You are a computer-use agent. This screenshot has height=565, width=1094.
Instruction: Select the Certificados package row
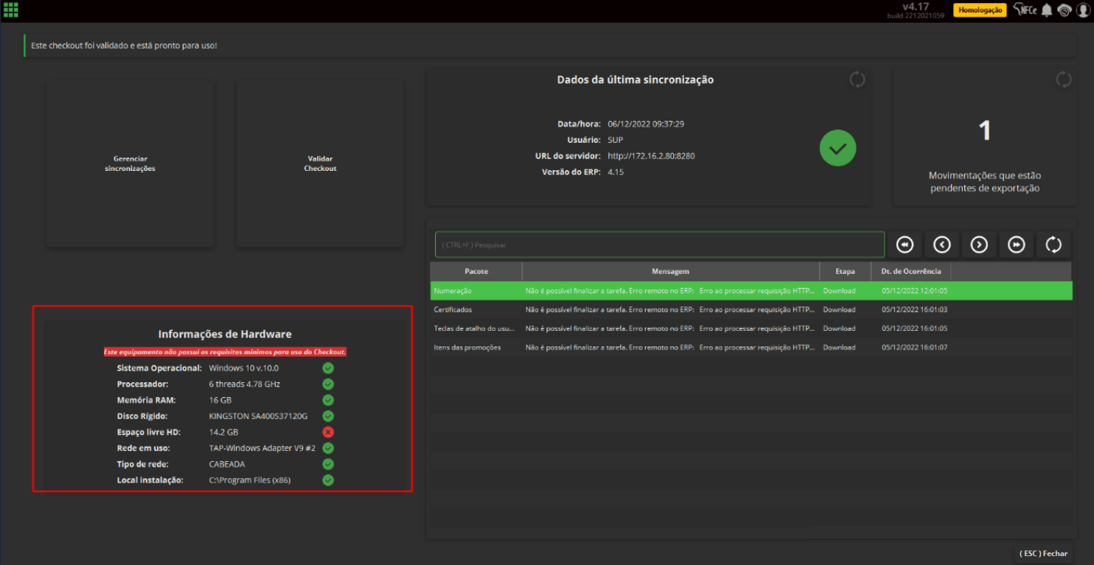[751, 309]
